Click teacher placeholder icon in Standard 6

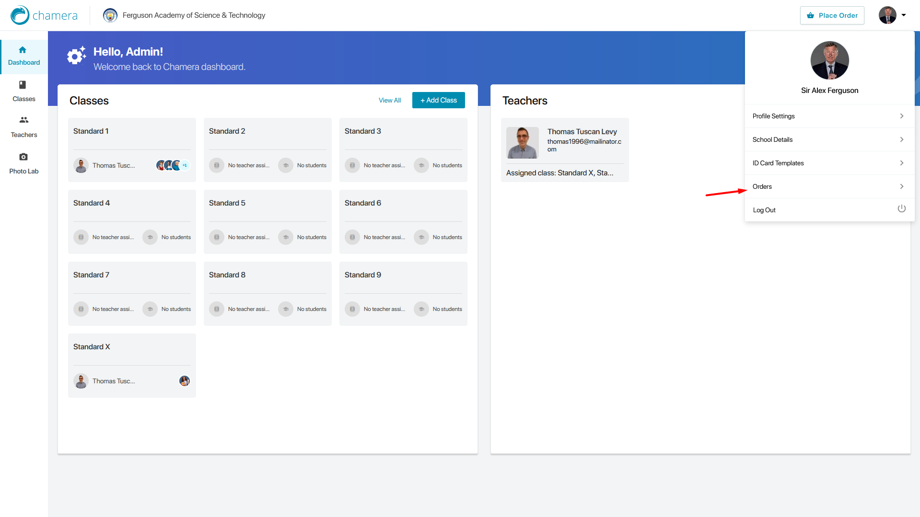tap(352, 237)
